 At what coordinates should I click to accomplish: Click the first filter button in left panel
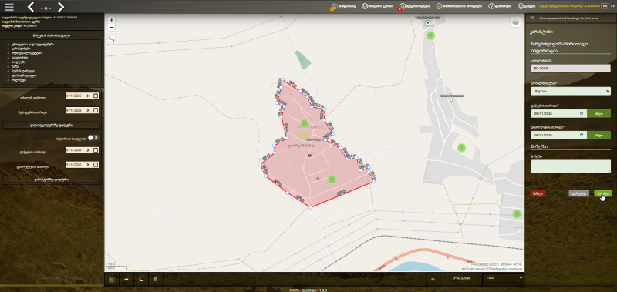(x=52, y=126)
